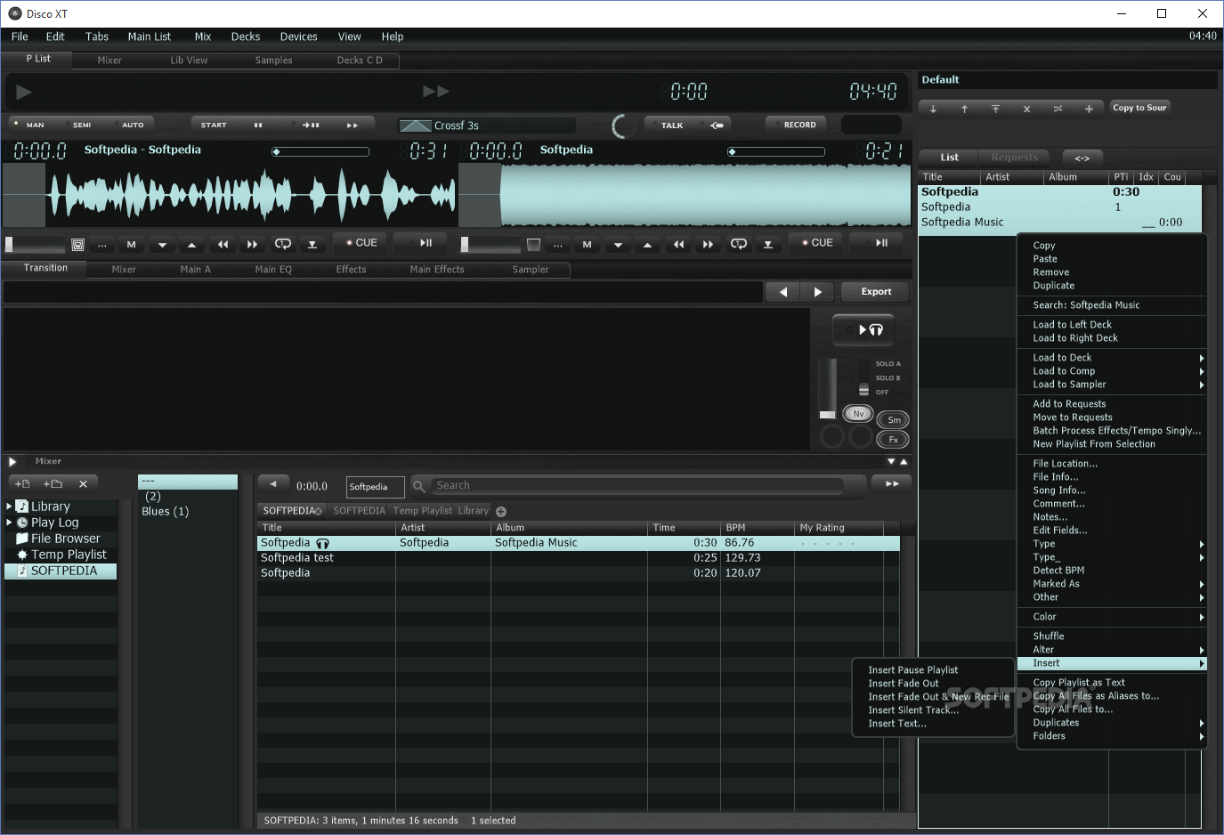The image size is (1224, 835).
Task: Rewind the right deck
Action: click(678, 244)
